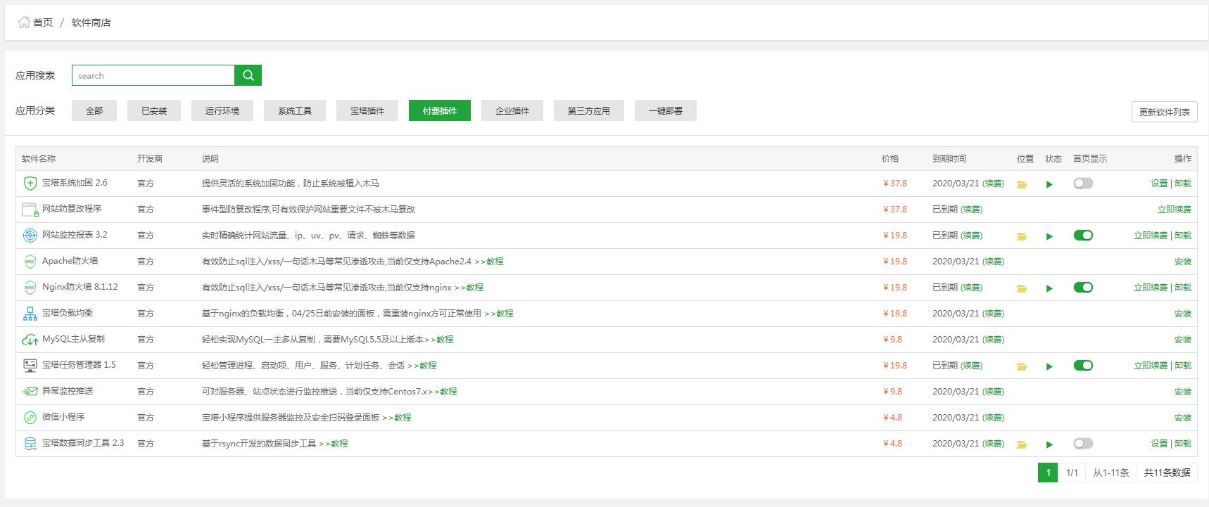Click the 网站防篡改程序 row icon
This screenshot has height=507, width=1209.
[30, 210]
